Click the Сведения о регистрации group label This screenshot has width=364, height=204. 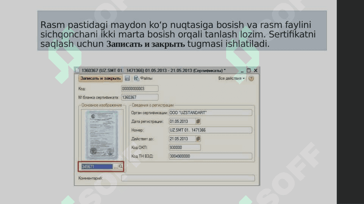(153, 105)
